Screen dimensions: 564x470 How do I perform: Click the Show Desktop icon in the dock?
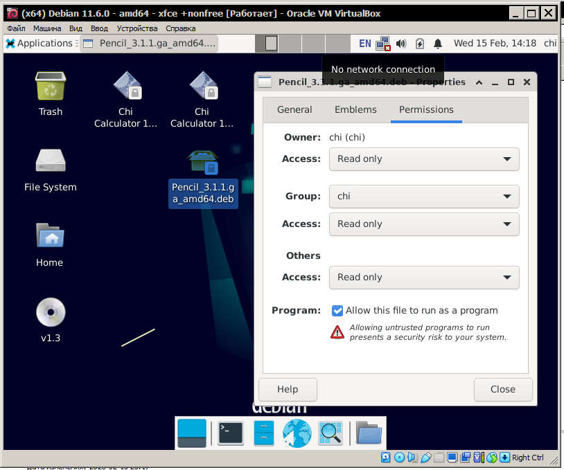coord(192,433)
